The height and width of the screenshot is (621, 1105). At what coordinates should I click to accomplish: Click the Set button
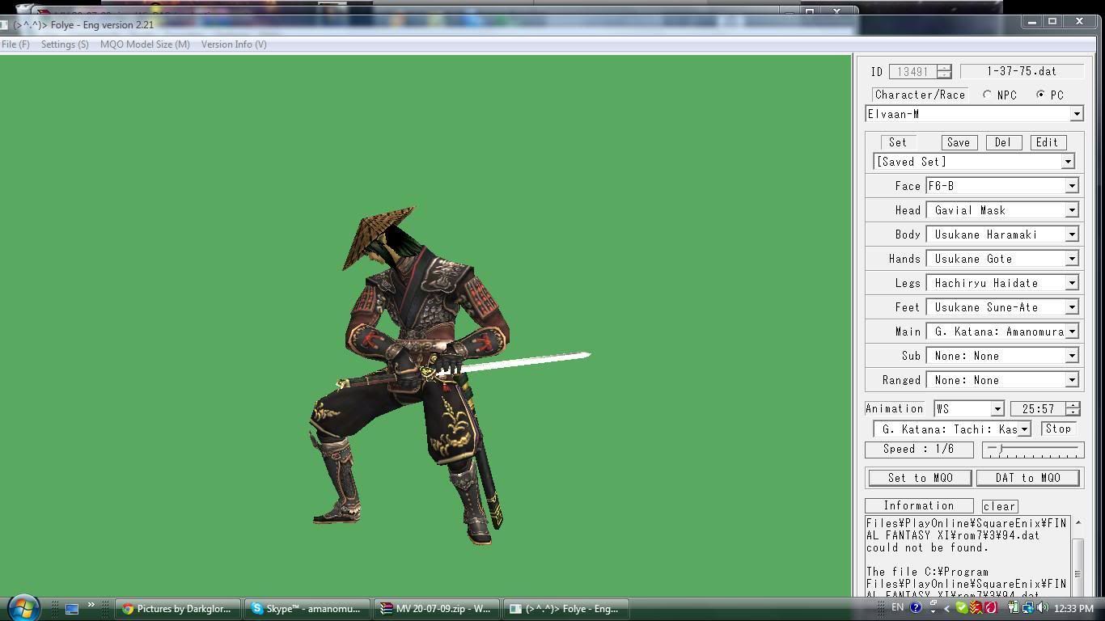pos(897,142)
